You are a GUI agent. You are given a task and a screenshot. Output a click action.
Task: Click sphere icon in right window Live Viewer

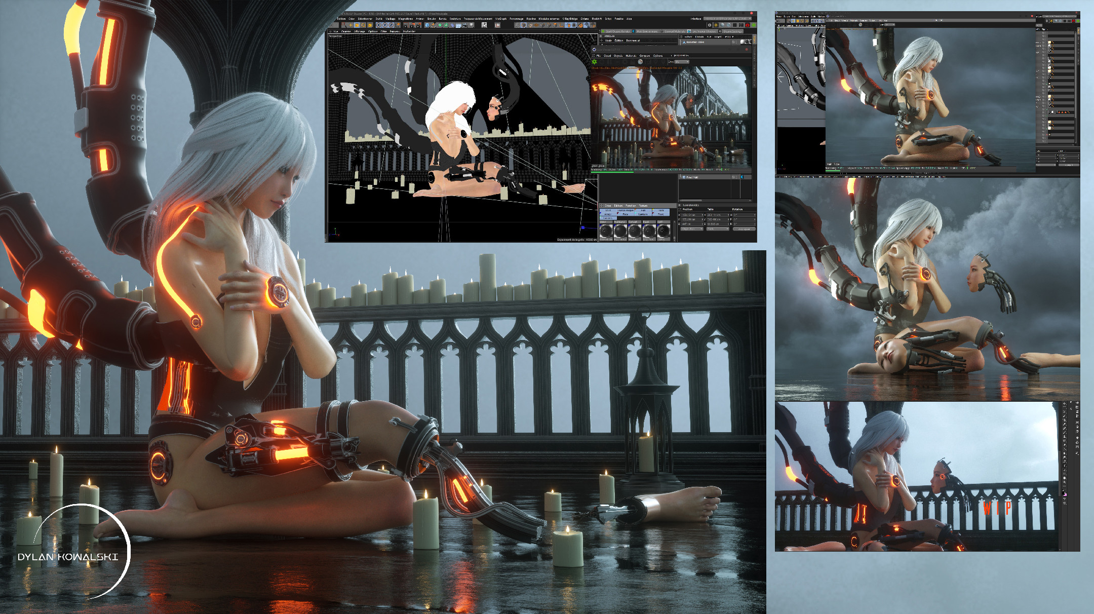click(x=861, y=25)
